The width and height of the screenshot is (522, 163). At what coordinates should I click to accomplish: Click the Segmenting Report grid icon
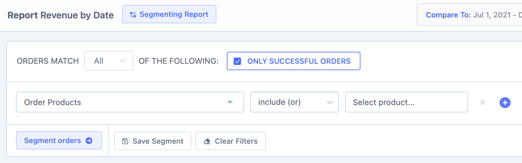coord(133,15)
